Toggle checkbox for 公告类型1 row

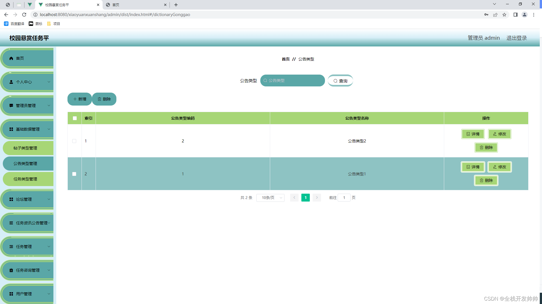(74, 174)
